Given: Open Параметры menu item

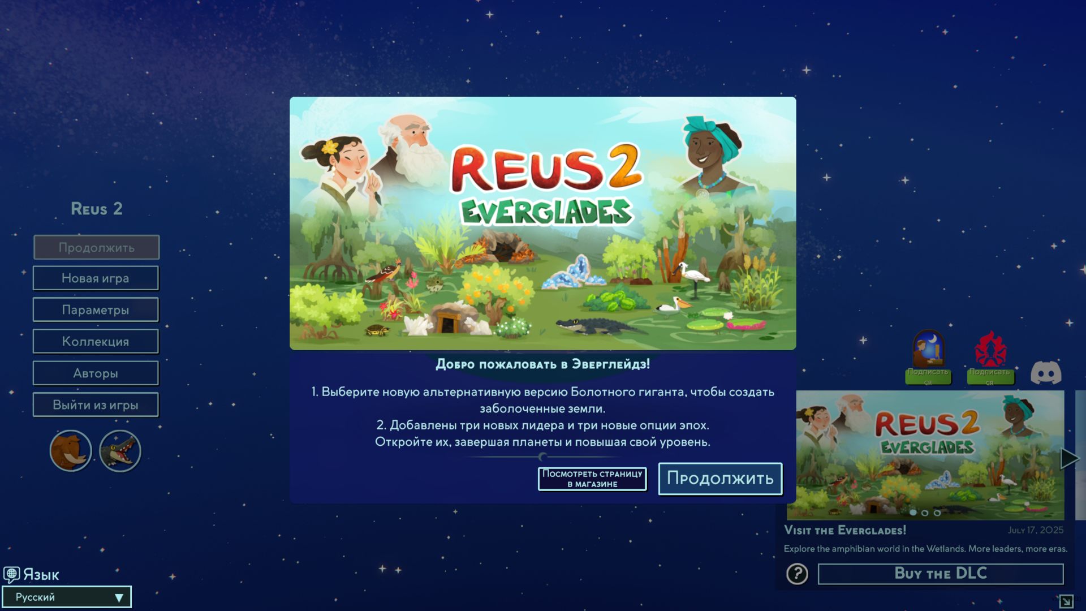Looking at the screenshot, I should click(96, 310).
